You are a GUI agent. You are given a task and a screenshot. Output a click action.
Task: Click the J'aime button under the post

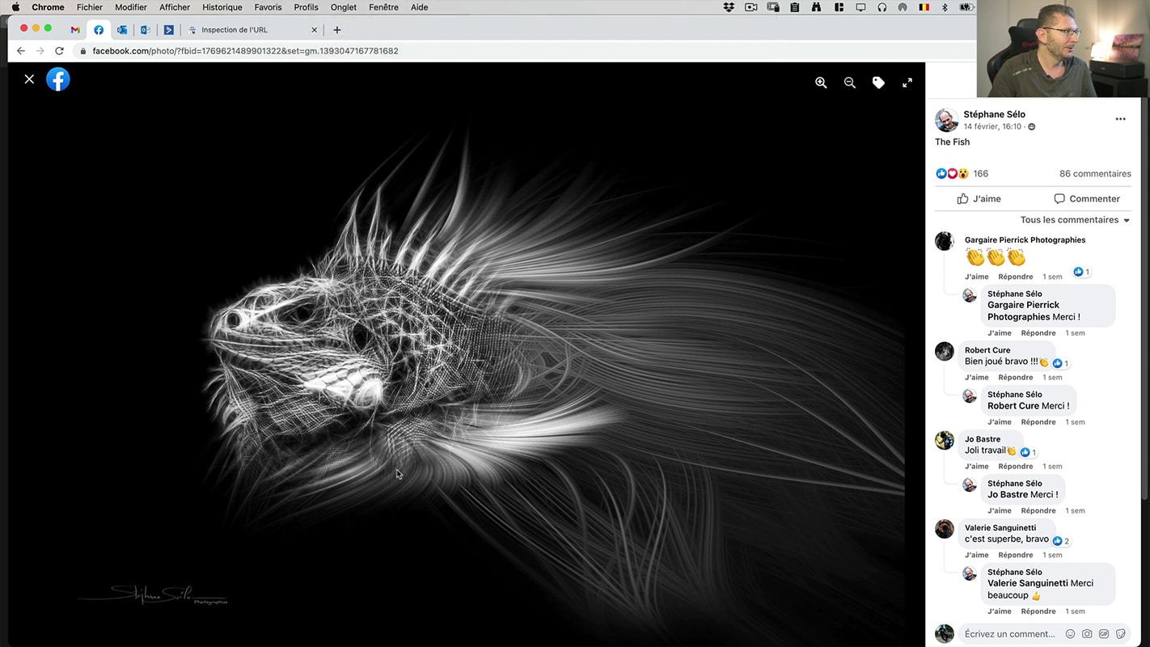pos(979,199)
